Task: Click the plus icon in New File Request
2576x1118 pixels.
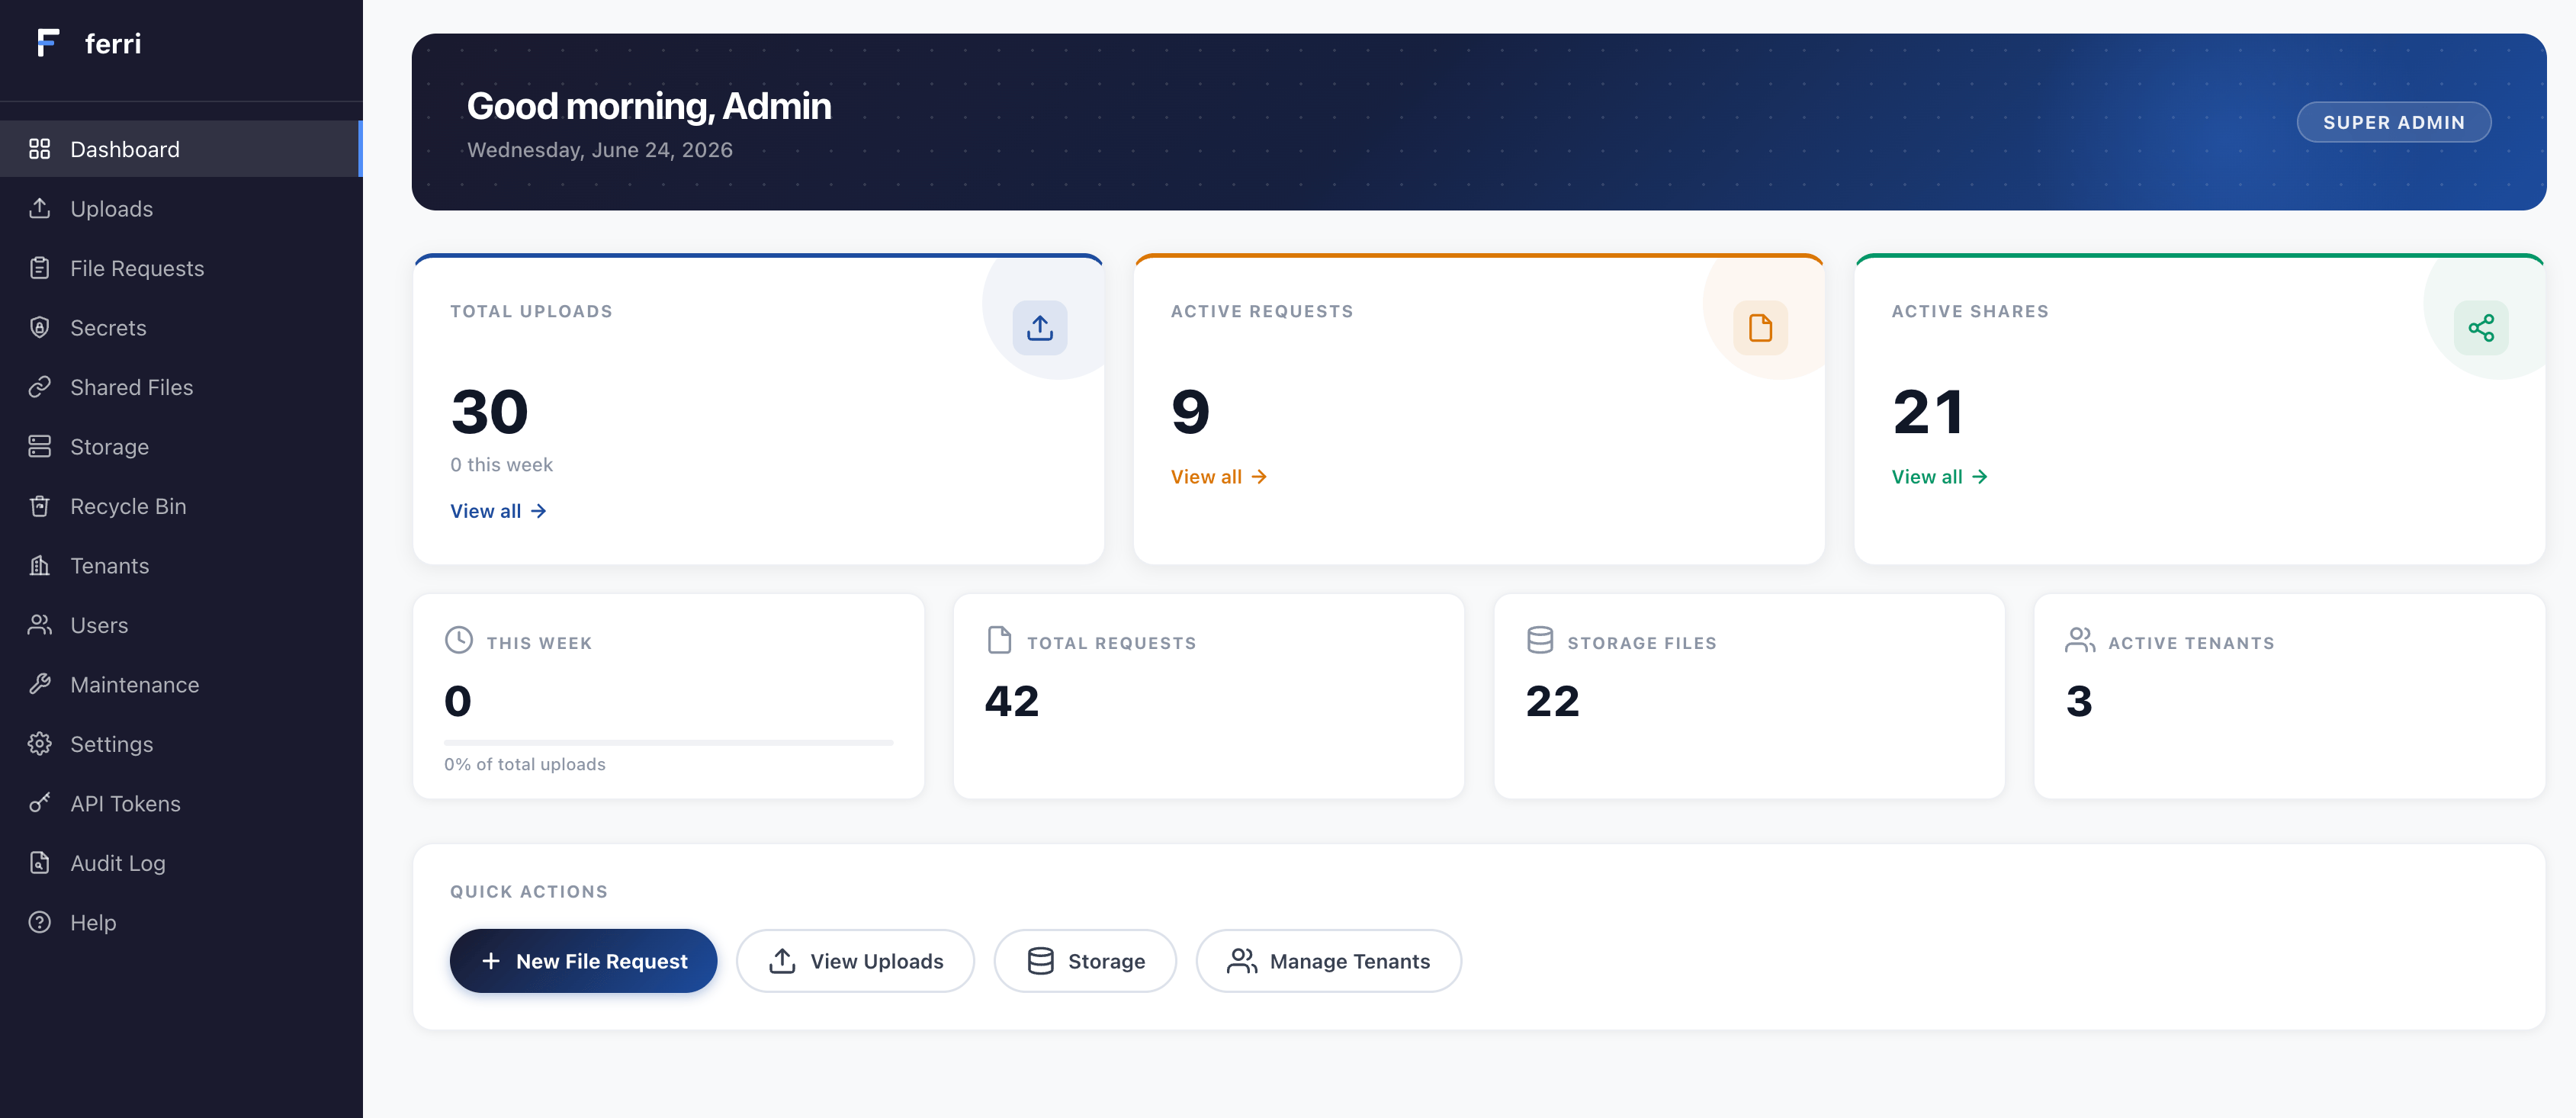Action: tap(491, 961)
